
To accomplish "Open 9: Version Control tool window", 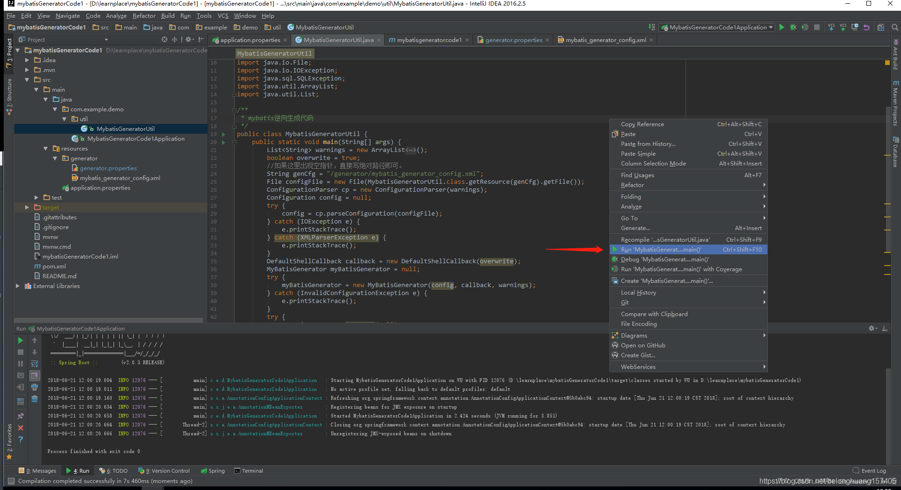I will coord(164,471).
